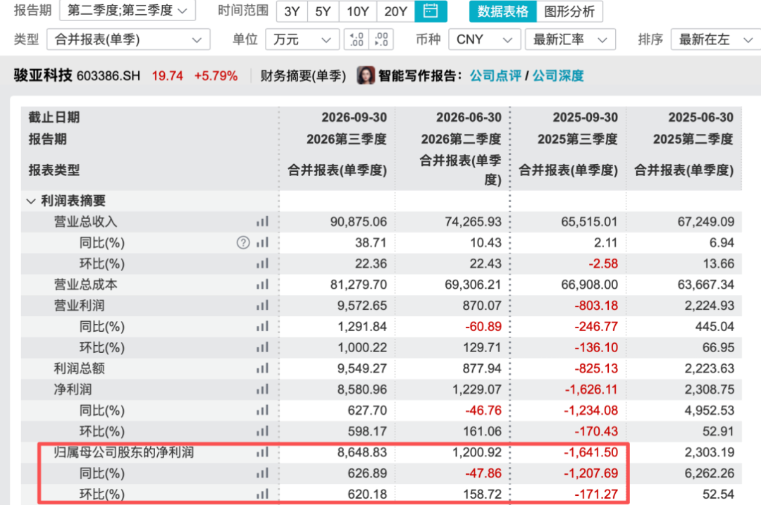The width and height of the screenshot is (761, 505).
Task: Open 报告期 dropdown 第二季度;第三季度
Action: 128,11
